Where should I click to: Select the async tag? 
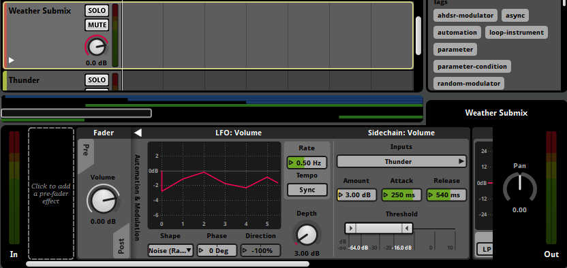pyautogui.click(x=515, y=16)
